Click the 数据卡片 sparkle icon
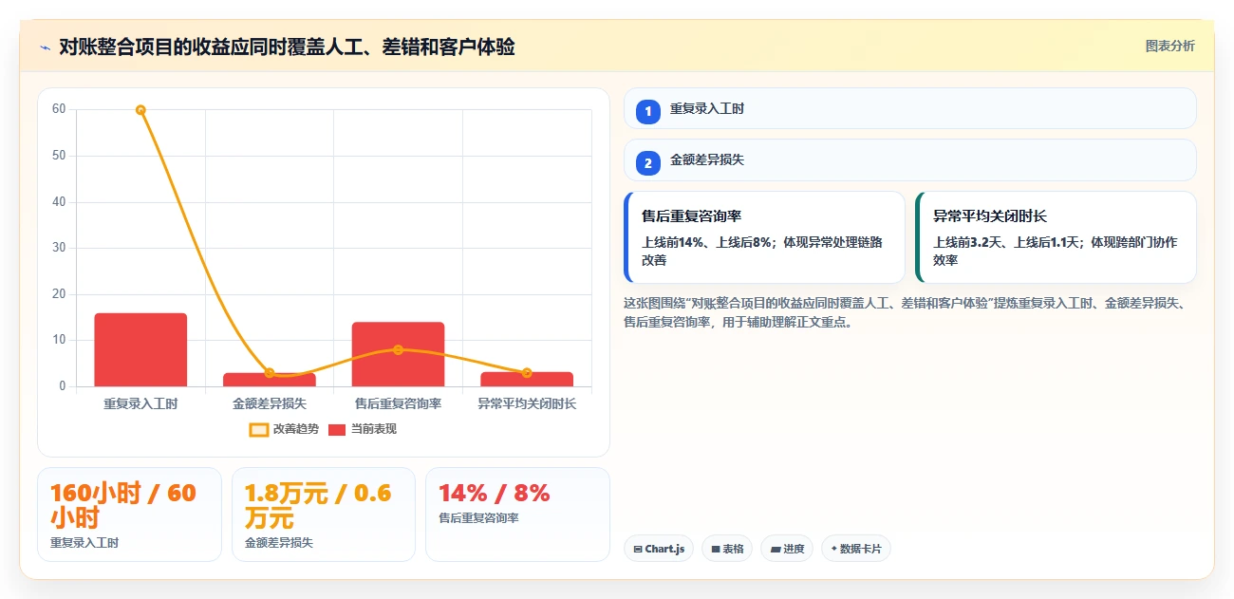The width and height of the screenshot is (1234, 599). pos(834,549)
